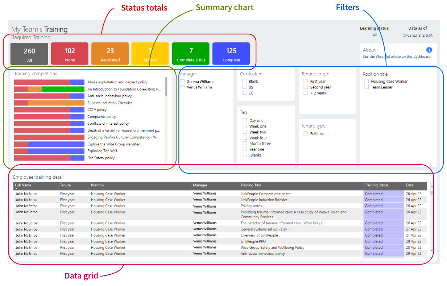Select the red None 102 card
The width and height of the screenshot is (447, 286).
70,54
